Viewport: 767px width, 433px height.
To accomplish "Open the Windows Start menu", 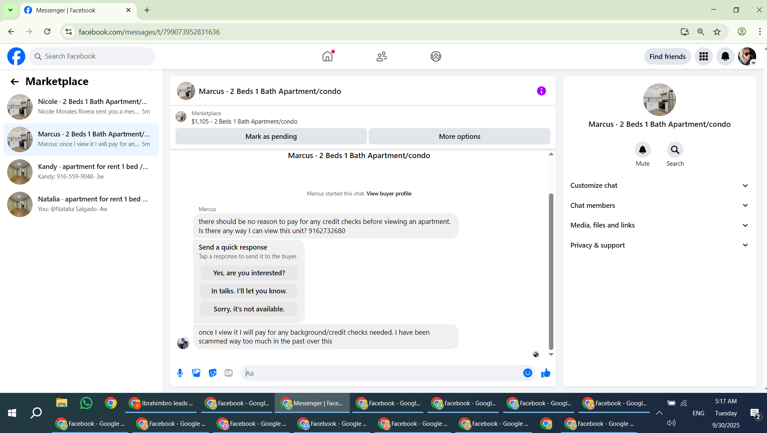I will pyautogui.click(x=12, y=413).
